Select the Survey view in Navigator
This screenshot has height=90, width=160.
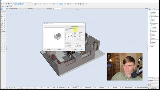153,18
